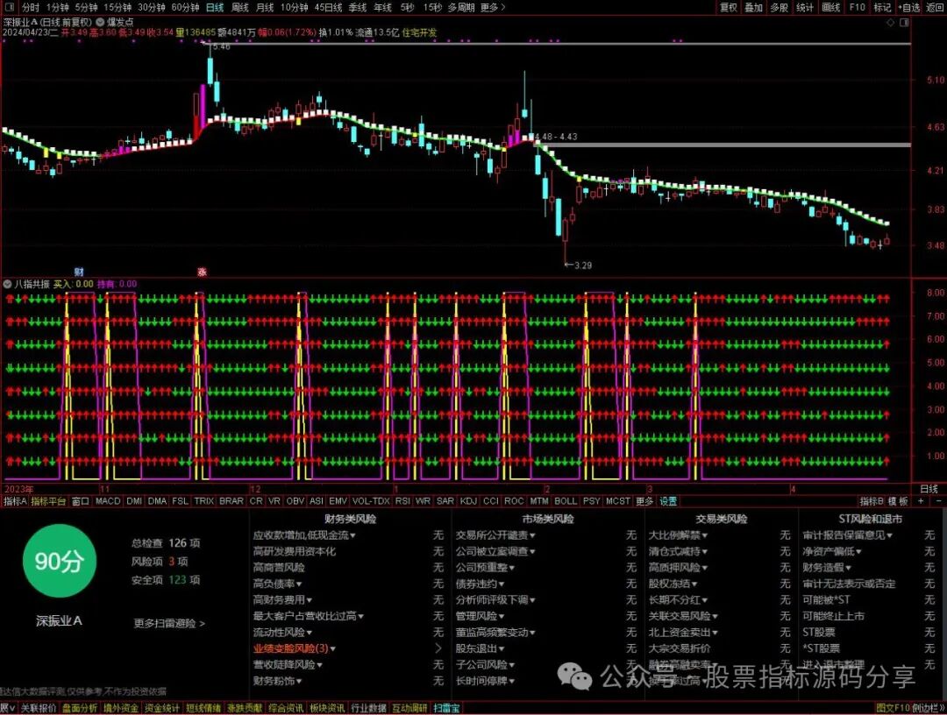
Task: Click the green 90分 score circle
Action: [60, 561]
